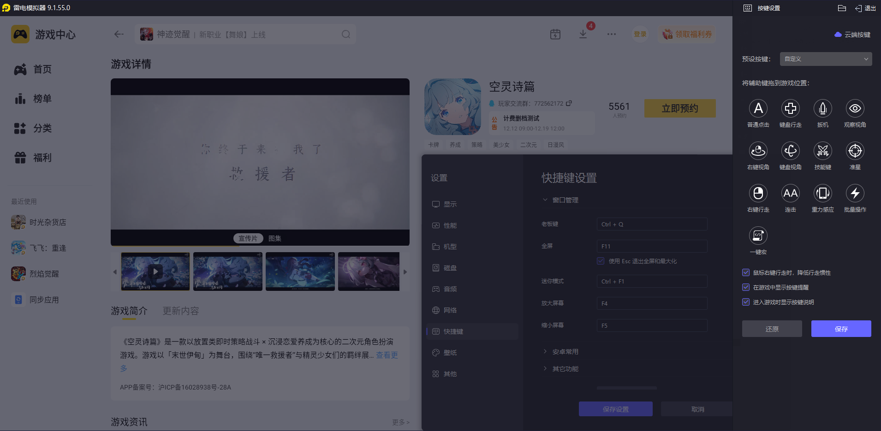Enable 使用 Esc 退出全屏和最大化
This screenshot has width=881, height=431.
tap(601, 261)
